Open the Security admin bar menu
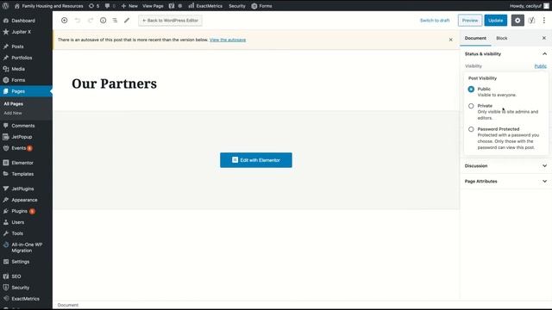 point(237,6)
